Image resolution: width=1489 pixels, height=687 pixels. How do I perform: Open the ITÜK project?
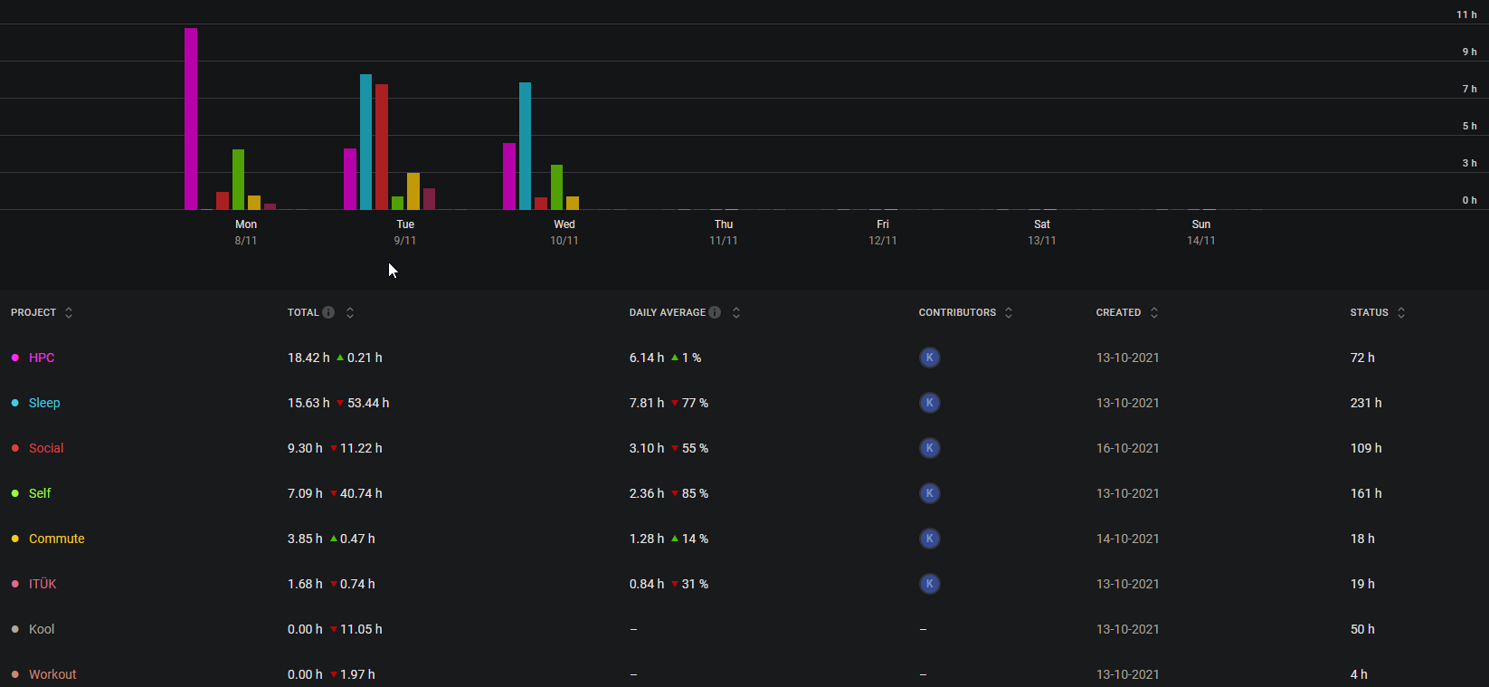(x=43, y=584)
